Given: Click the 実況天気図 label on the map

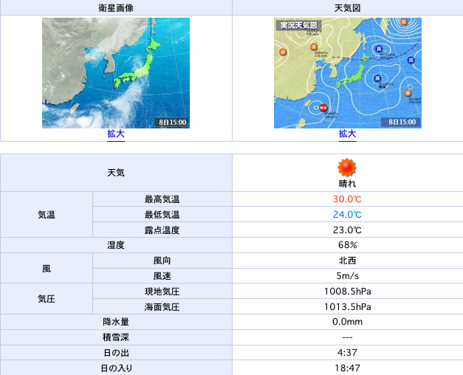Looking at the screenshot, I should pos(298,25).
